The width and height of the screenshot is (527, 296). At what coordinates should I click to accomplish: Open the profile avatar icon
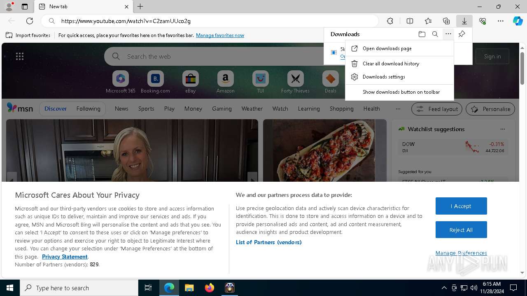pyautogui.click(x=9, y=7)
